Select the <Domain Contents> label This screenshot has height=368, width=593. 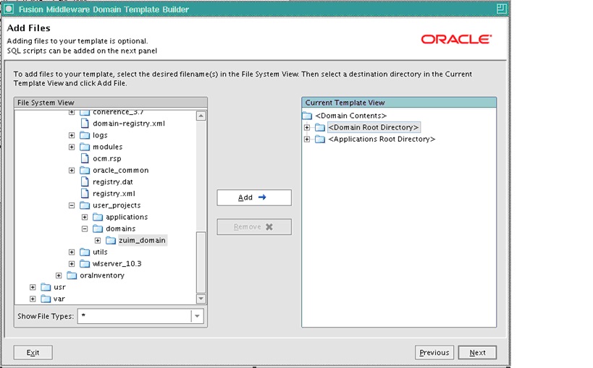[x=351, y=116]
